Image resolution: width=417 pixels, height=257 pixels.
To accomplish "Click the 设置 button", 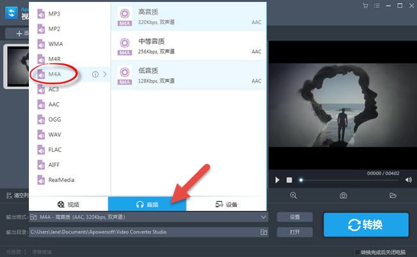I will [294, 217].
